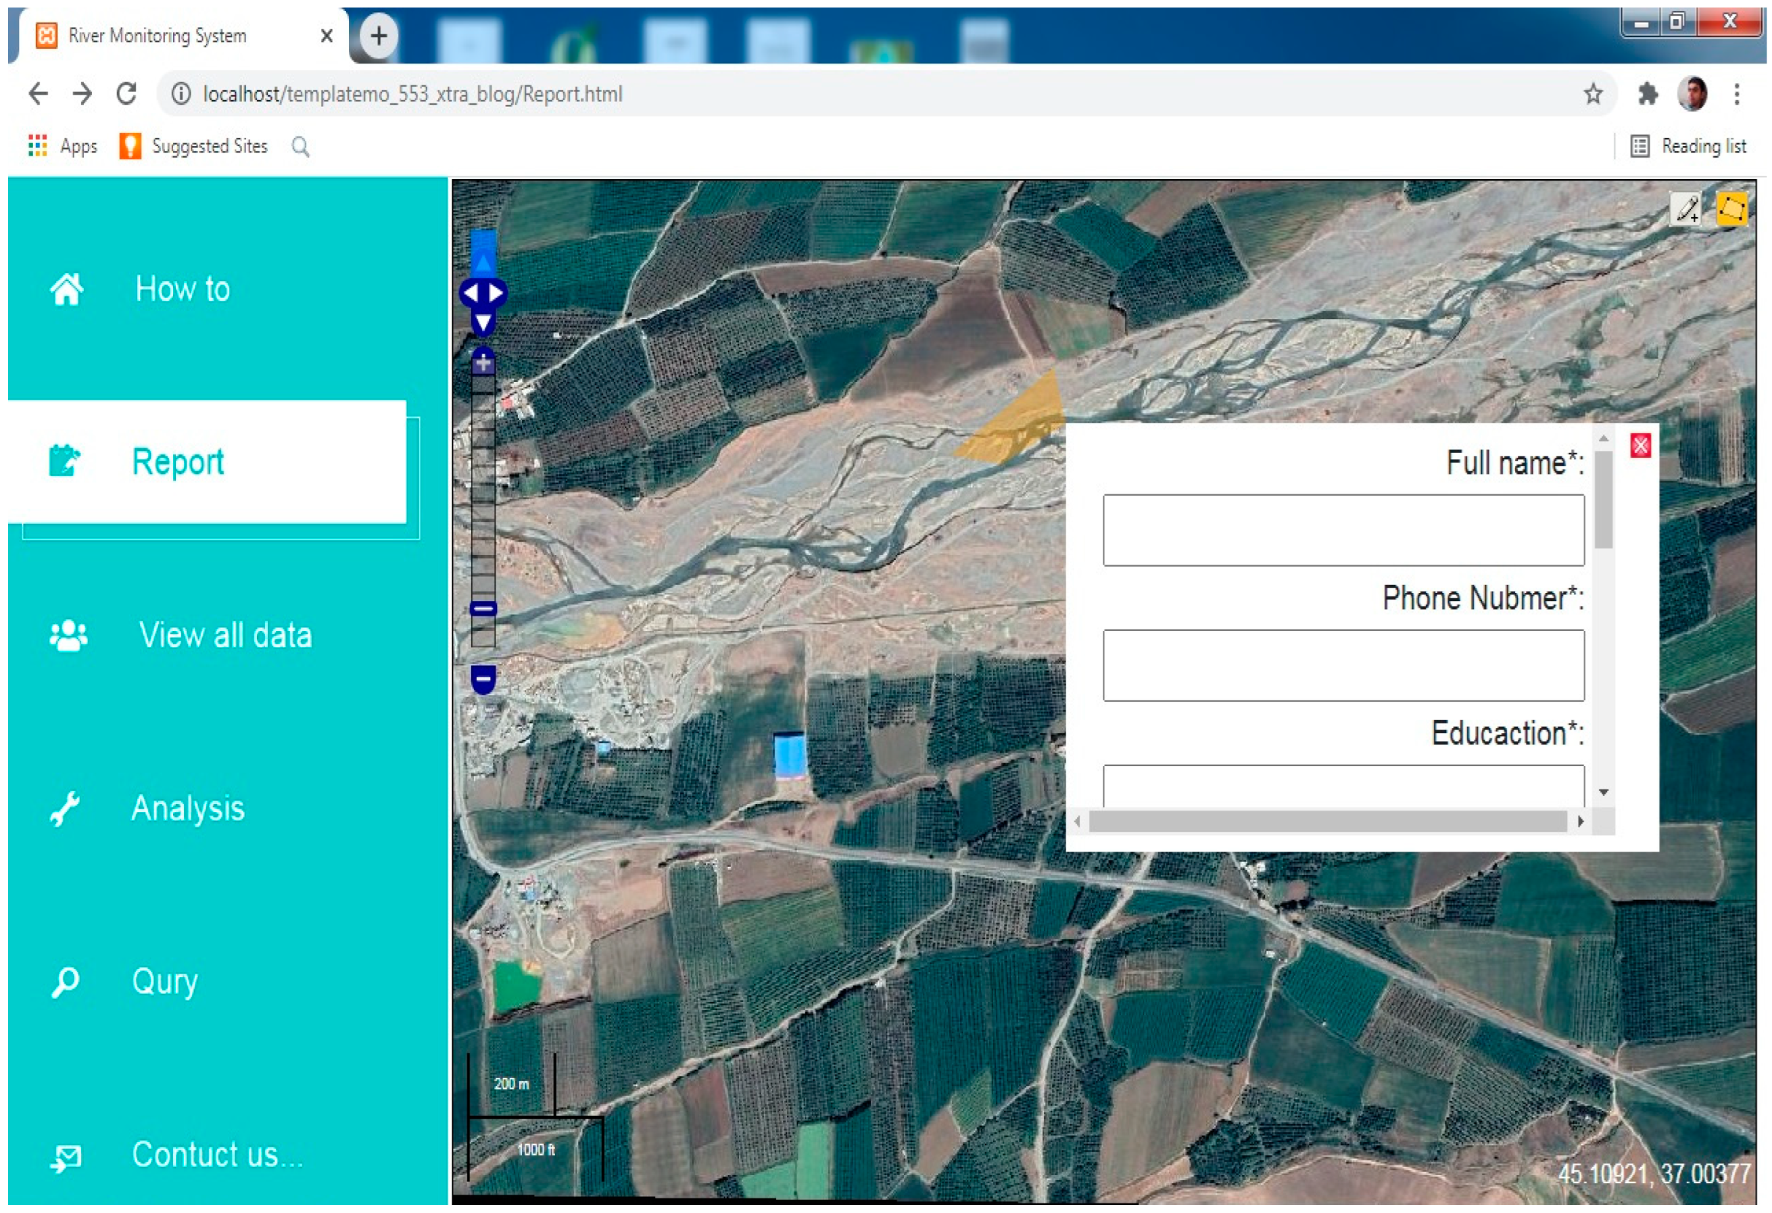Zoom out using bottom minus button
This screenshot has height=1213, width=1772.
coord(483,679)
